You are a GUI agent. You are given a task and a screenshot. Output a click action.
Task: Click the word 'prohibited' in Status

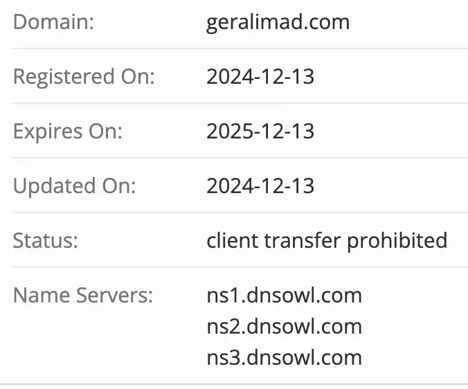(397, 240)
